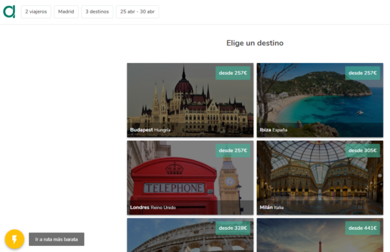Image resolution: width=390 pixels, height=252 pixels.
Task: Click desde 257€ price tag on Ibiza
Action: (x=362, y=73)
